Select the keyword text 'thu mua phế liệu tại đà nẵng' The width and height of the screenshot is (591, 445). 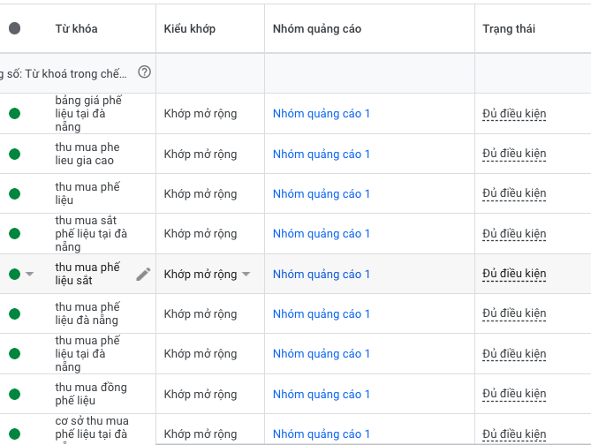[x=87, y=353]
